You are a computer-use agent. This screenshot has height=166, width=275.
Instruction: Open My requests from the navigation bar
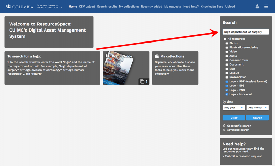click(x=173, y=7)
